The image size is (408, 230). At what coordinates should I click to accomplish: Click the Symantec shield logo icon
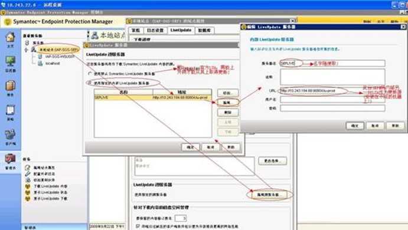[8, 22]
